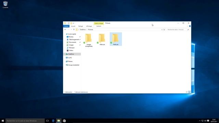This screenshot has width=219, height=123.
Task: Open Musique in the navigation pane
Action: click(72, 48)
